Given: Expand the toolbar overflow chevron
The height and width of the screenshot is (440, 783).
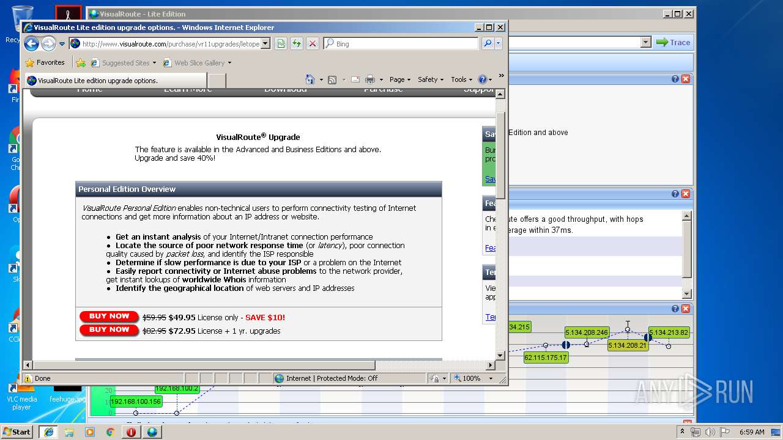Looking at the screenshot, I should tap(501, 76).
